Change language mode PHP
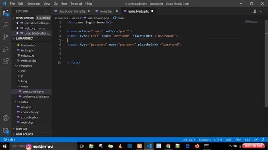This screenshot has width=268, height=150. point(238,140)
